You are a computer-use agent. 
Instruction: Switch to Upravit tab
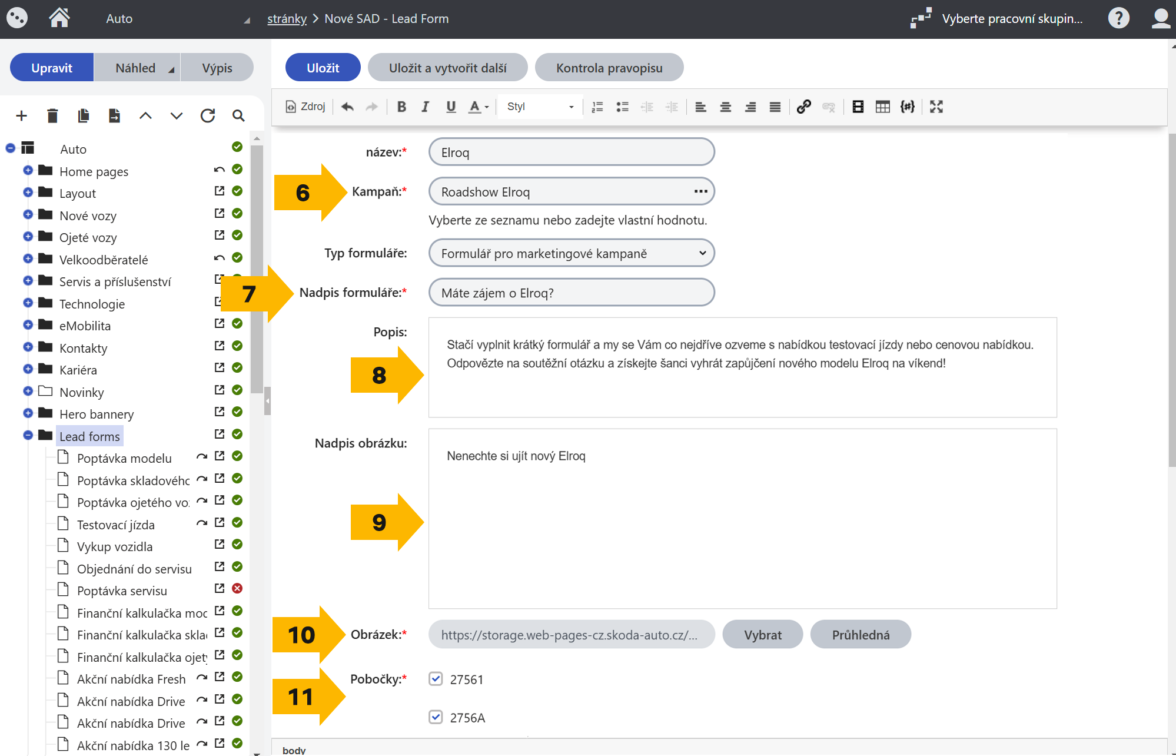coord(52,68)
